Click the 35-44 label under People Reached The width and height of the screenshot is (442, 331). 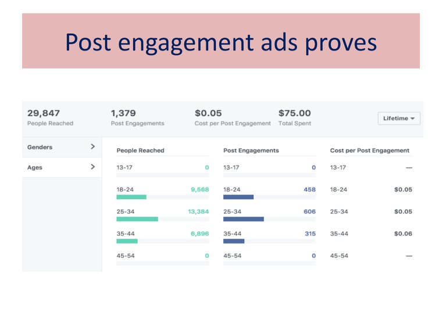click(126, 233)
